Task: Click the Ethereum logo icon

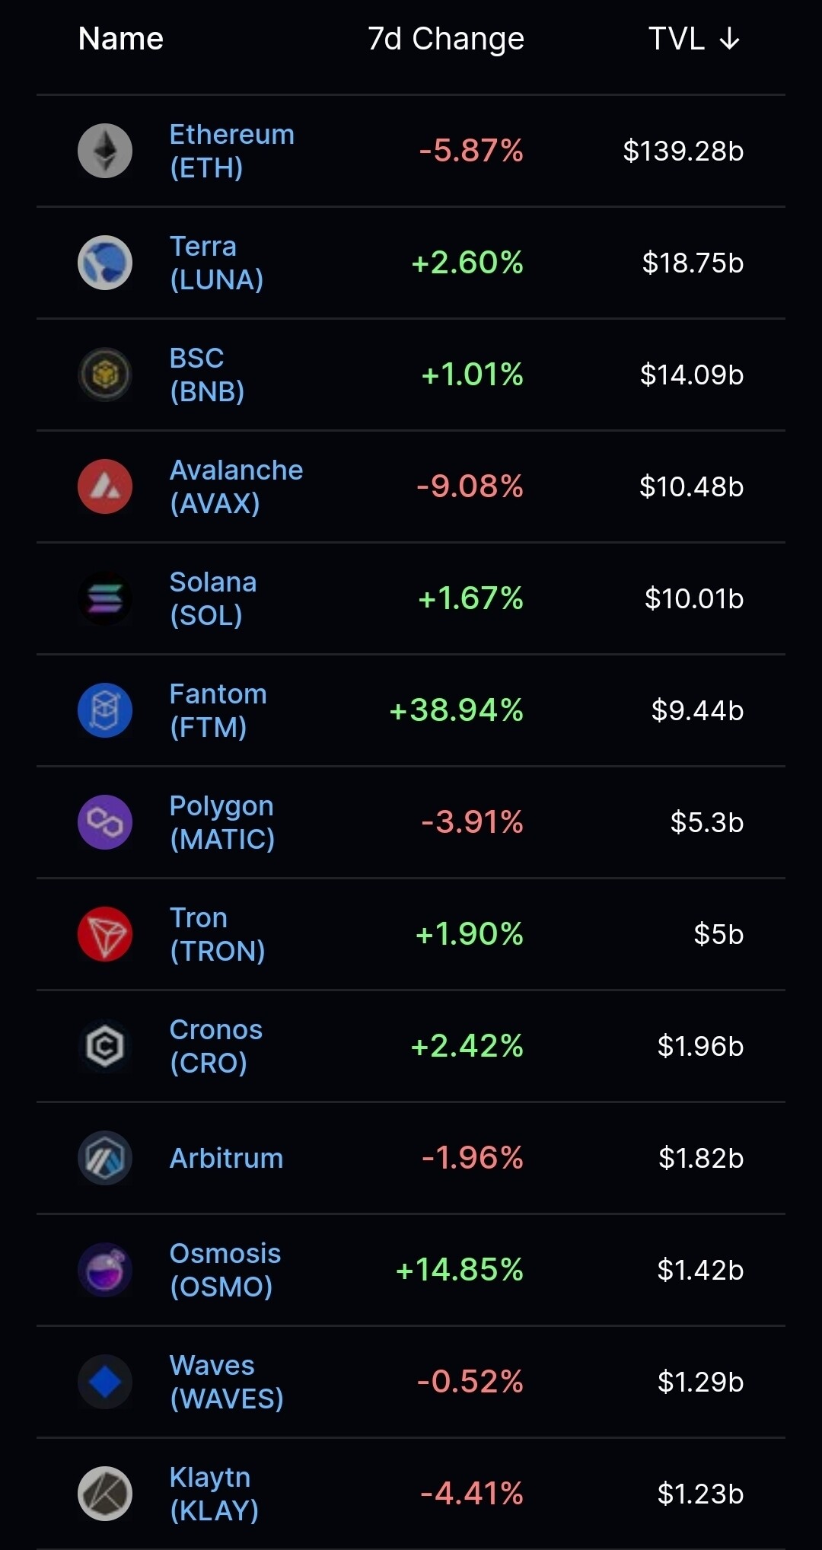Action: 105,151
